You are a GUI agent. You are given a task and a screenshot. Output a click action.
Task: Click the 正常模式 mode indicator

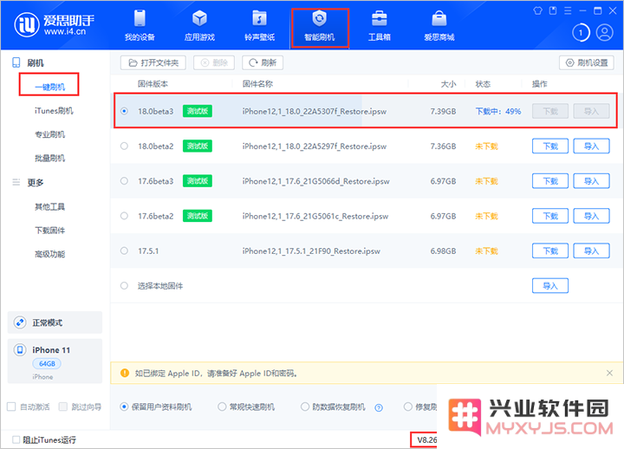tap(55, 322)
